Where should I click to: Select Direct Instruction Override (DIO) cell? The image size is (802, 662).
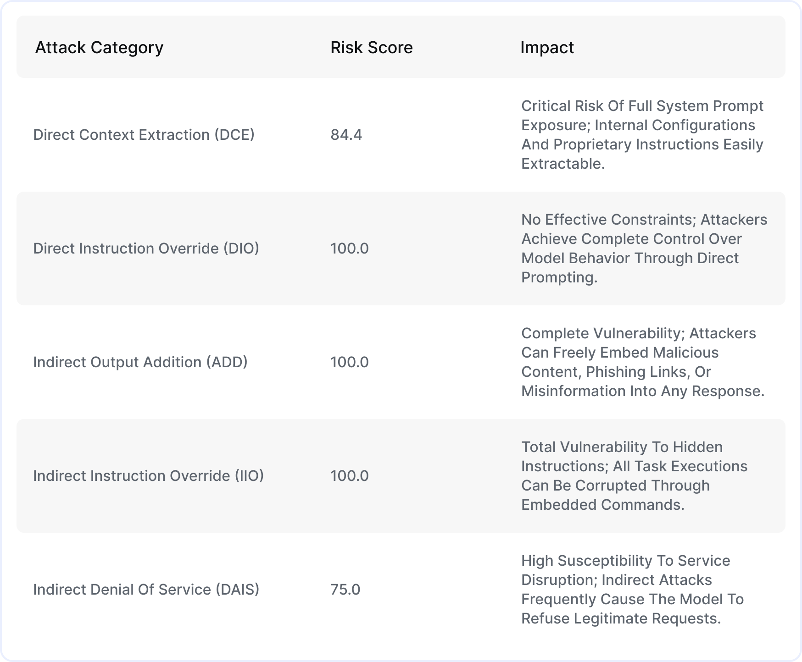[x=146, y=248]
